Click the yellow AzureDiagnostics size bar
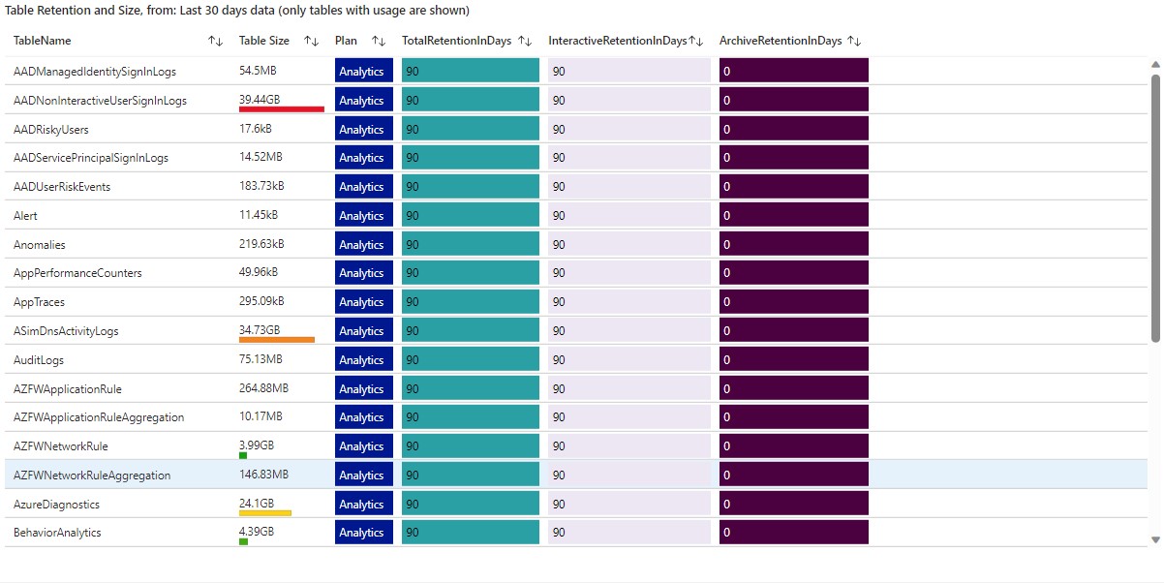This screenshot has height=583, width=1164. coord(265,513)
